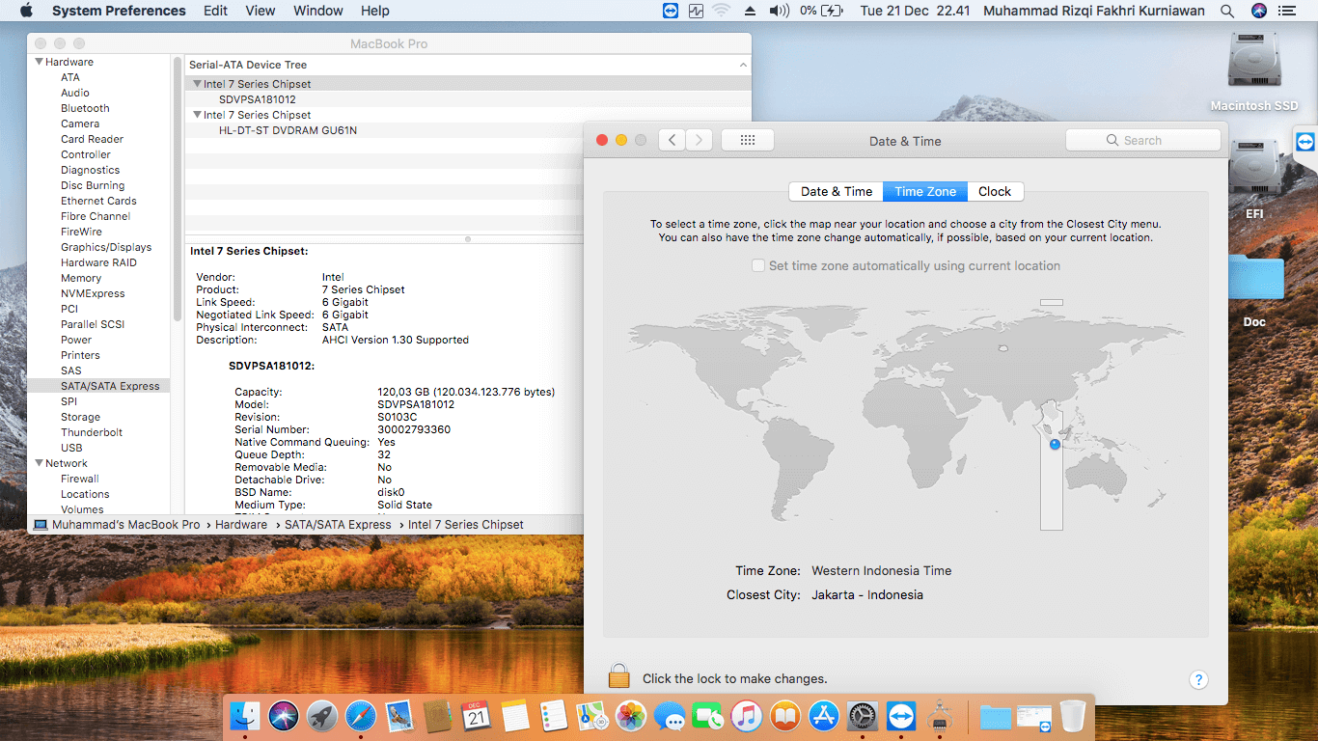
Task: Select HL-DT-ST DVDRAM GU61N device row
Action: coord(288,130)
